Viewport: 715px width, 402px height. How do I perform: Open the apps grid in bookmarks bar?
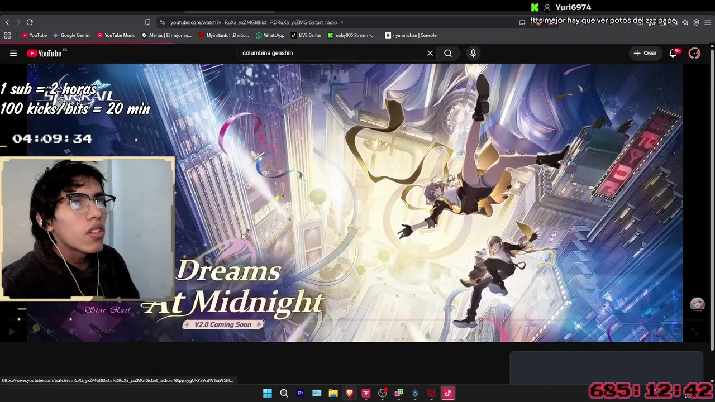[x=7, y=35]
